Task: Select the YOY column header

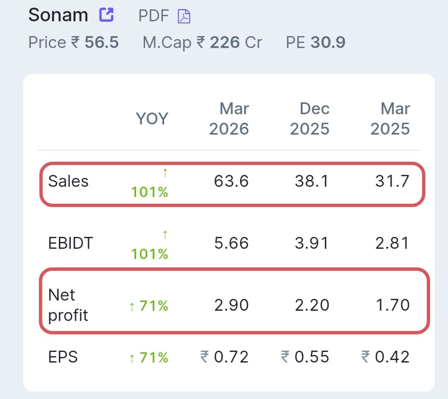Action: [152, 118]
